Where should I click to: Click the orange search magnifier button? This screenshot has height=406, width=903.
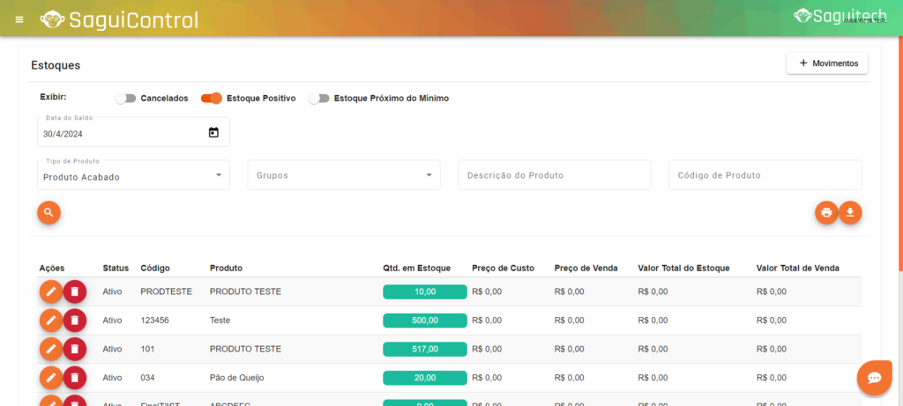[49, 212]
